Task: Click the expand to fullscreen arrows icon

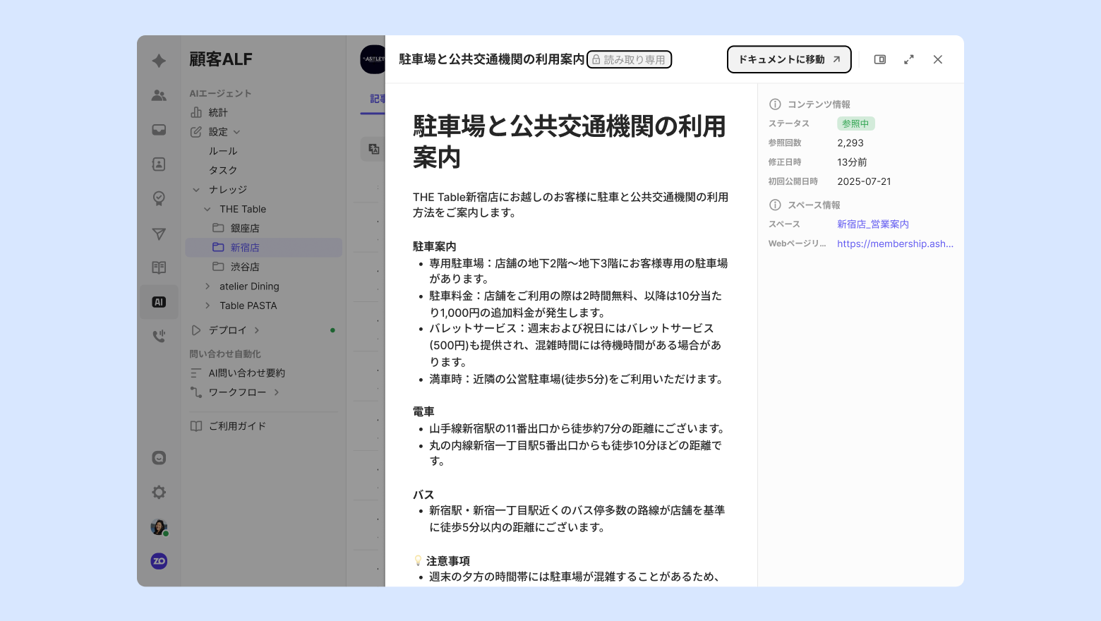Action: (x=909, y=59)
